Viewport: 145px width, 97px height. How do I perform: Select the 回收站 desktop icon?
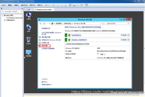point(29,41)
